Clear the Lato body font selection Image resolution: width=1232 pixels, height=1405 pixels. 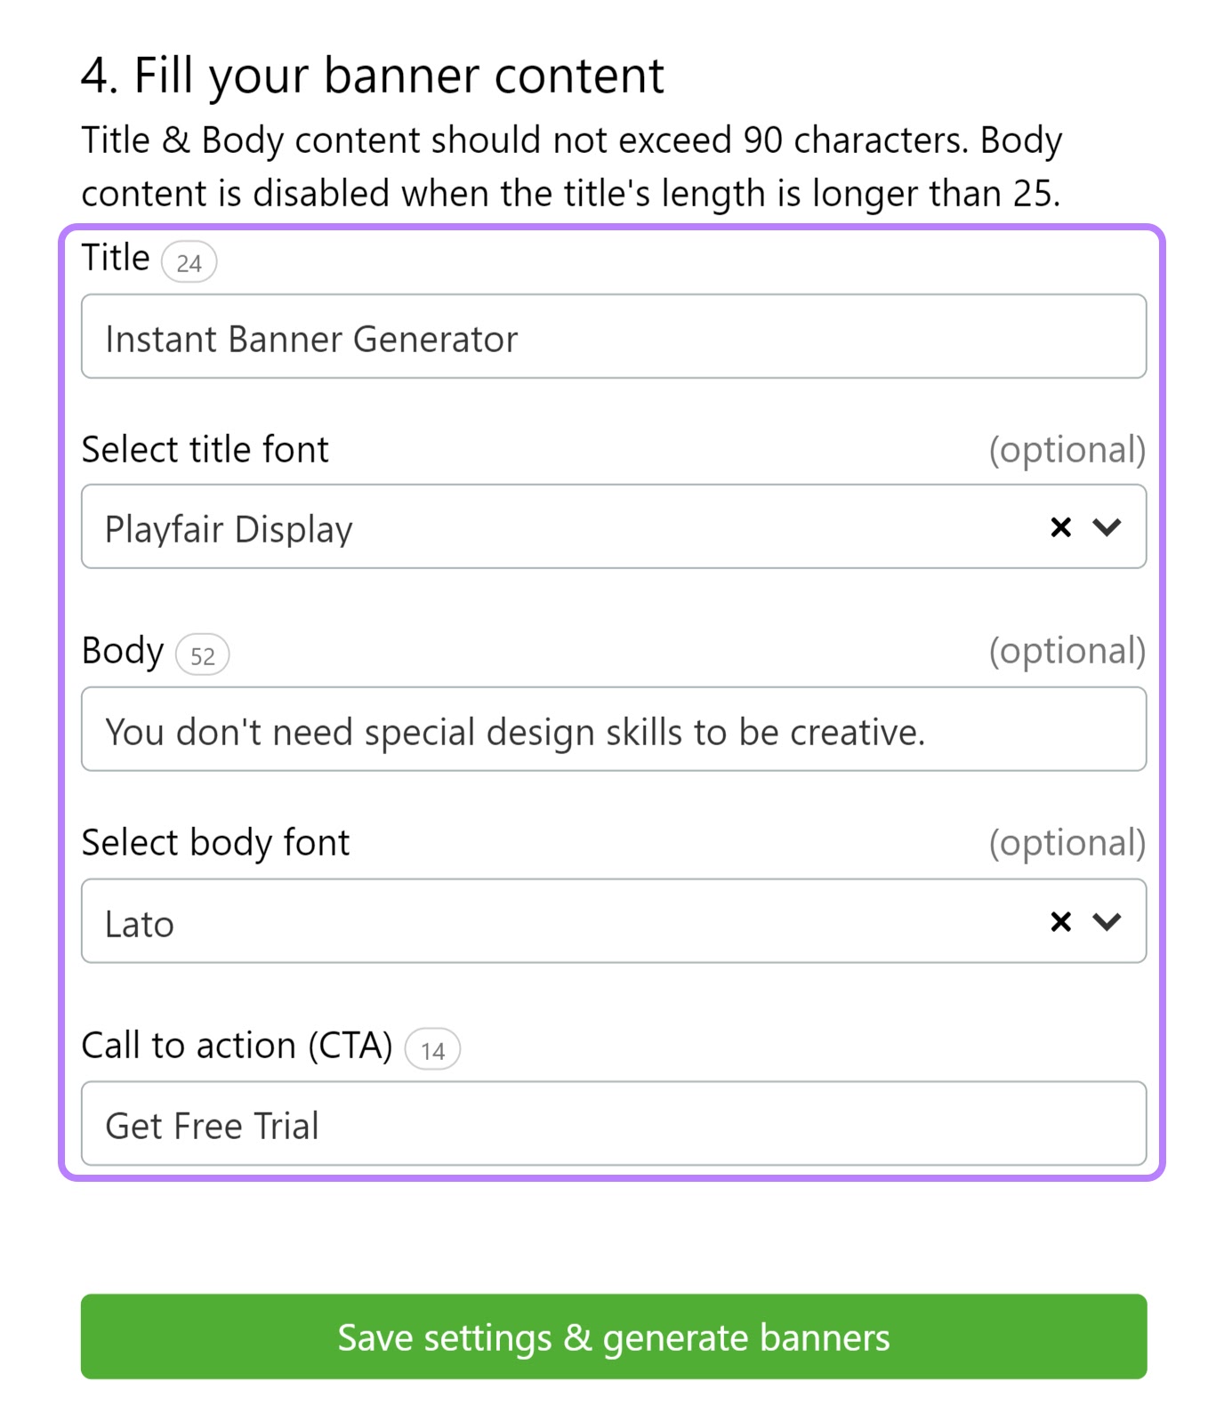point(1060,921)
